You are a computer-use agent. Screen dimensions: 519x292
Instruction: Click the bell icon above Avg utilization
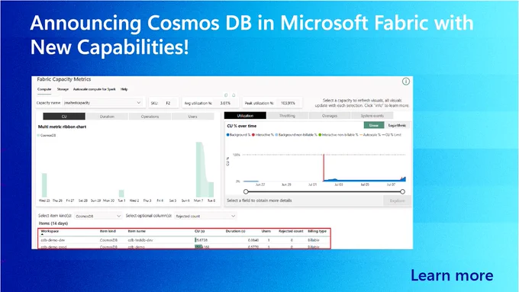pyautogui.click(x=234, y=95)
